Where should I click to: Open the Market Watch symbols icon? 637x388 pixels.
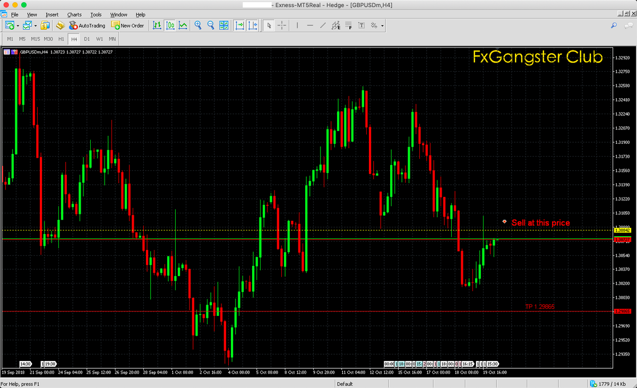click(x=45, y=25)
